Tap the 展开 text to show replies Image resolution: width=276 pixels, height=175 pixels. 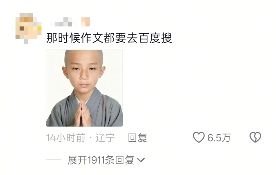click(x=77, y=160)
